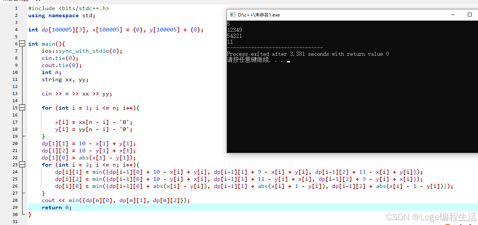The height and width of the screenshot is (225, 478).
Task: Click the 'for (int i = 2; i <= n; i++){' line
Action: pyautogui.click(x=90, y=165)
